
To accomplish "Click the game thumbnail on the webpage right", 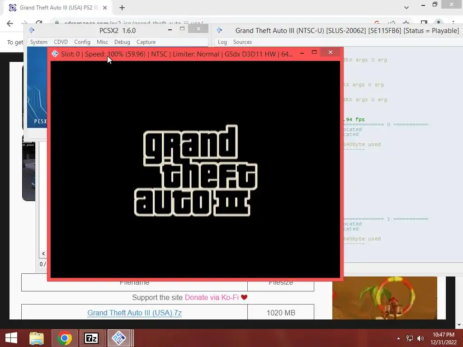I will [384, 298].
